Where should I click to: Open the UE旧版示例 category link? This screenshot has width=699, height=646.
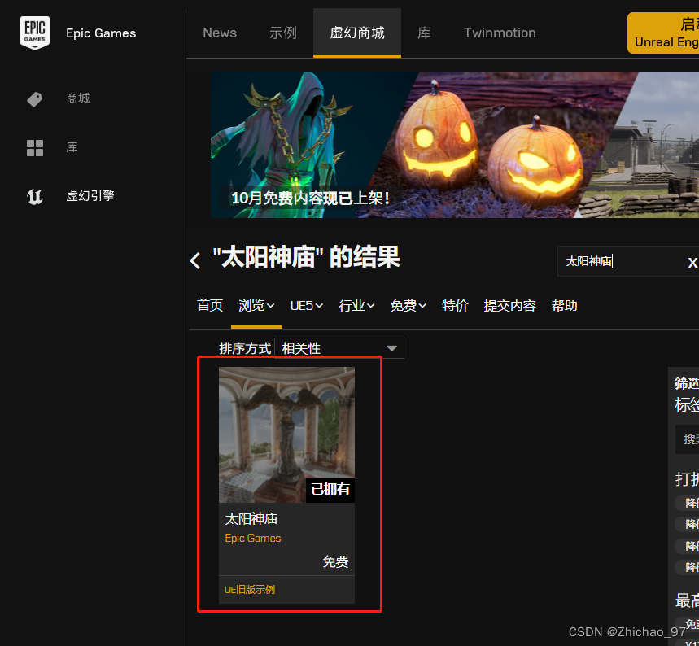[250, 589]
